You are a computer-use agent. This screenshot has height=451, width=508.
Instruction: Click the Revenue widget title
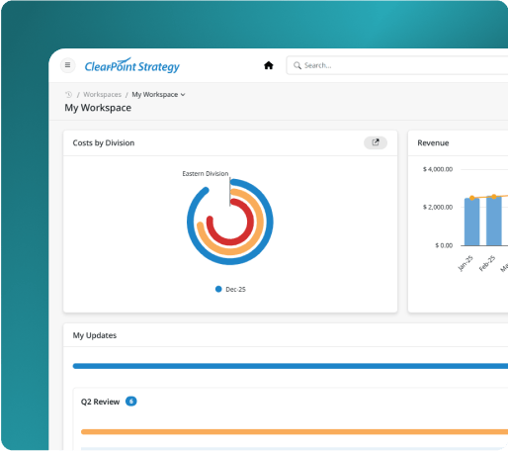click(433, 142)
